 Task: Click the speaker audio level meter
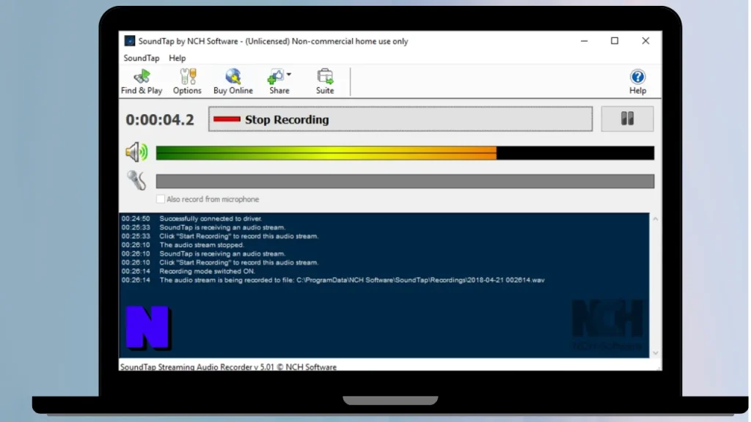405,153
